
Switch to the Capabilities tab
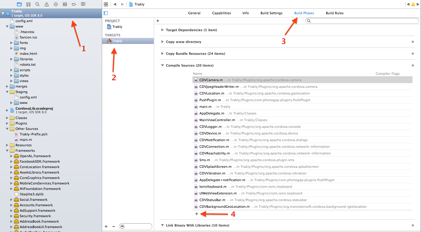point(222,13)
